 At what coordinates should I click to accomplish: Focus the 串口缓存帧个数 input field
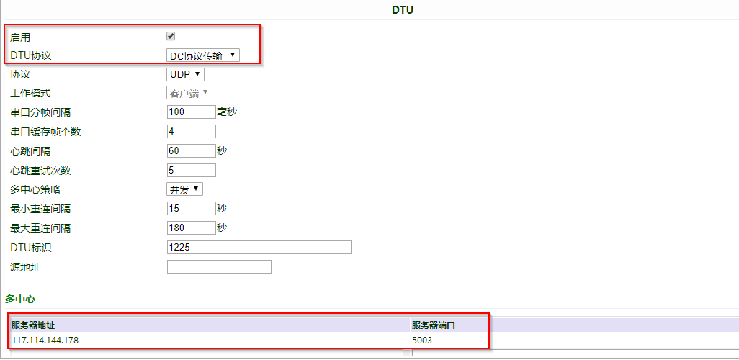point(191,132)
